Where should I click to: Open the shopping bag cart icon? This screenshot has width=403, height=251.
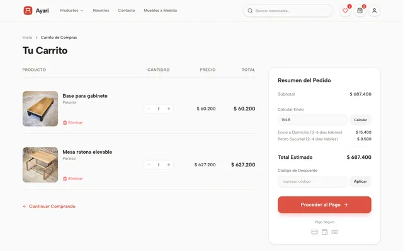[x=360, y=11]
